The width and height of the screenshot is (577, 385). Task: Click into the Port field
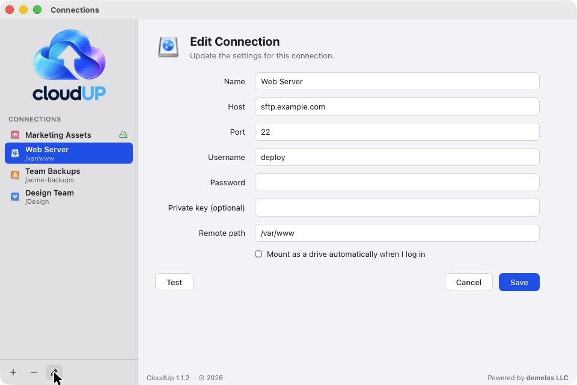pyautogui.click(x=397, y=132)
